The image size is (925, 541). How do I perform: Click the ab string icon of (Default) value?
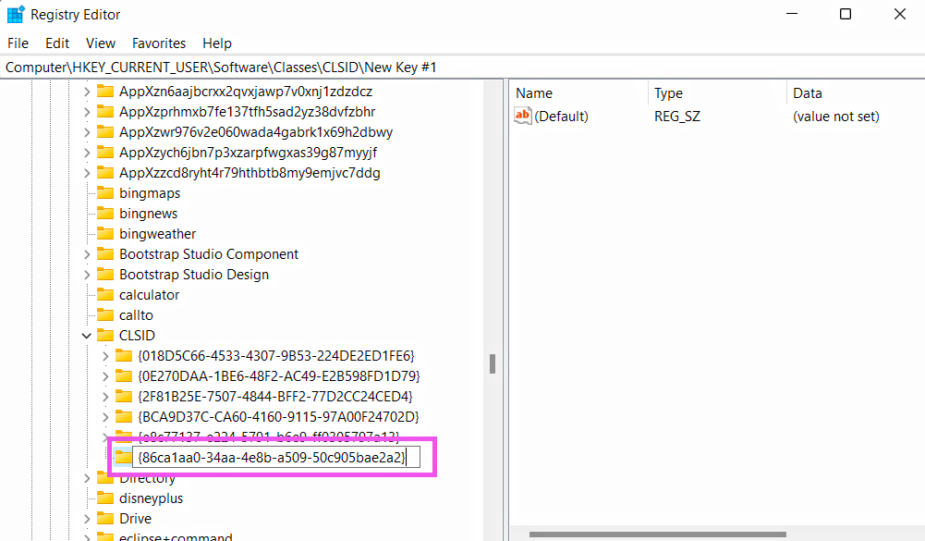[523, 116]
